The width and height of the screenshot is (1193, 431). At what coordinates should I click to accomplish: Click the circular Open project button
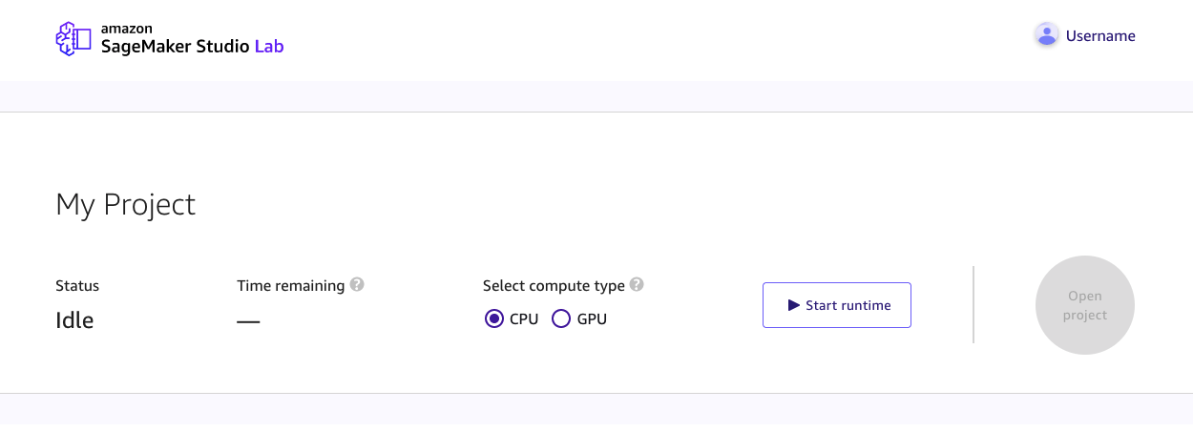click(x=1085, y=305)
